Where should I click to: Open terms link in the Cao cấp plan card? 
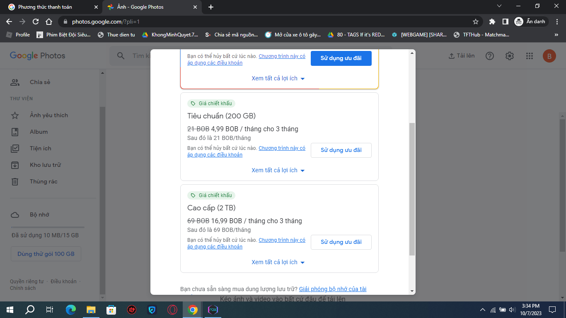pos(246,243)
